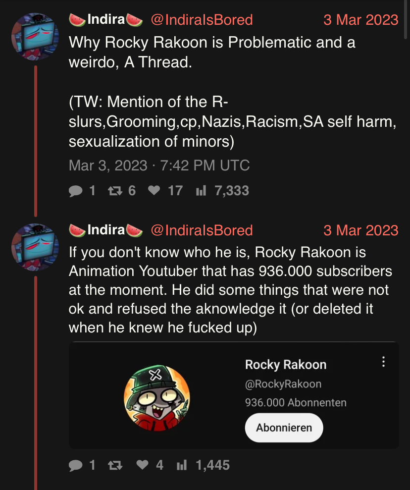
Task: Click Indira display name on first tweet
Action: coord(106,20)
